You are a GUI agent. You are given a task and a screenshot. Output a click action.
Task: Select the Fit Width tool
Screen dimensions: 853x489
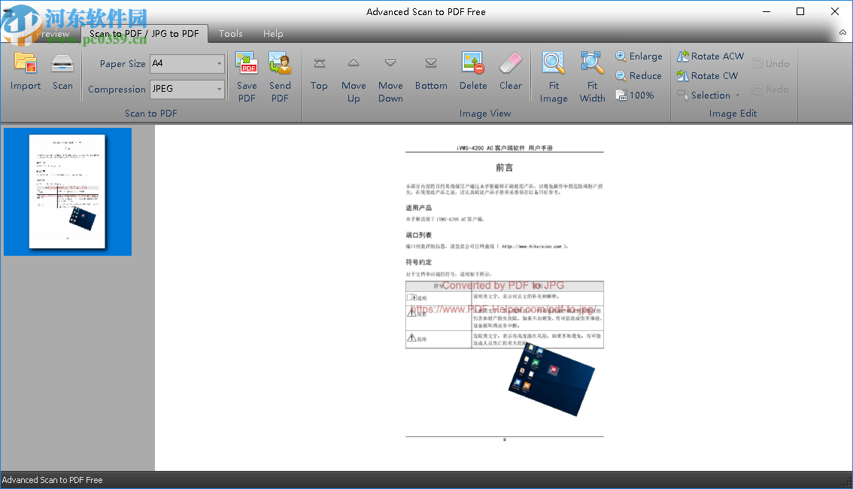tap(592, 71)
